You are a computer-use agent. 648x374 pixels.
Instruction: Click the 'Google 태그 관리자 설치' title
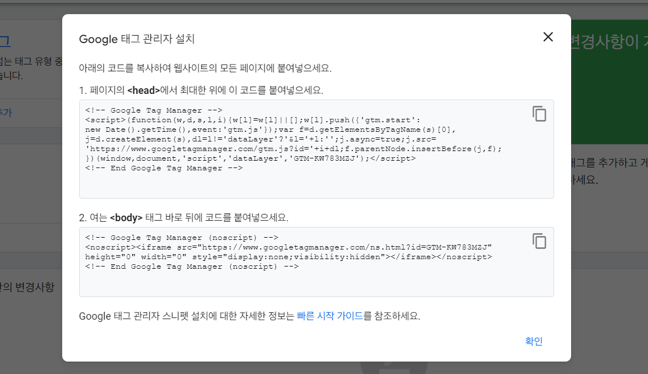[137, 39]
